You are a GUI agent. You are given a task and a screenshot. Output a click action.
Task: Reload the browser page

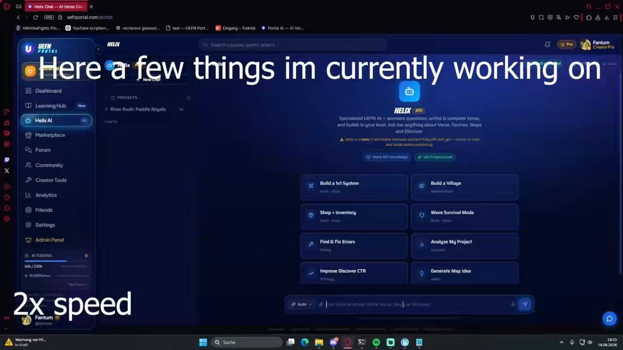click(35, 17)
